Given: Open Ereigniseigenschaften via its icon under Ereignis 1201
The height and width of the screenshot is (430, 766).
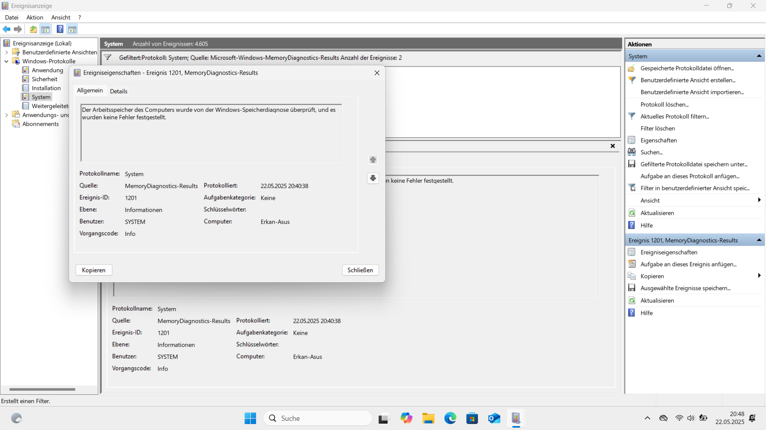Looking at the screenshot, I should point(632,252).
